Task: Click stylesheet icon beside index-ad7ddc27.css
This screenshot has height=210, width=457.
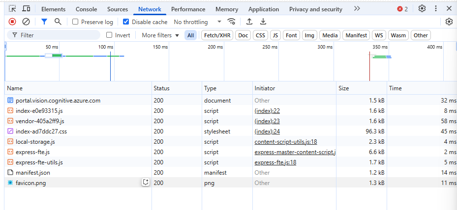Action: 10,131
